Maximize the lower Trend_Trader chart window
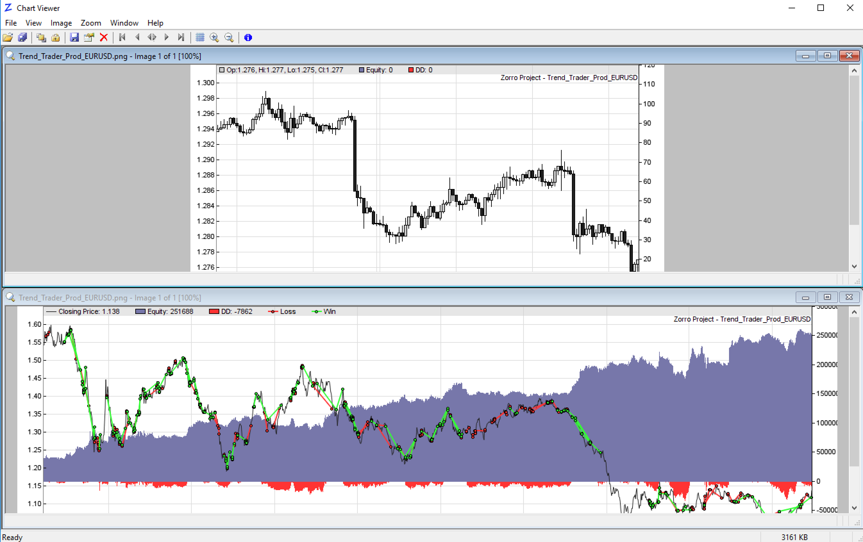This screenshot has width=863, height=542. pos(827,297)
